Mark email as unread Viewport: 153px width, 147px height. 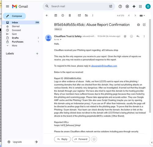point(79,15)
